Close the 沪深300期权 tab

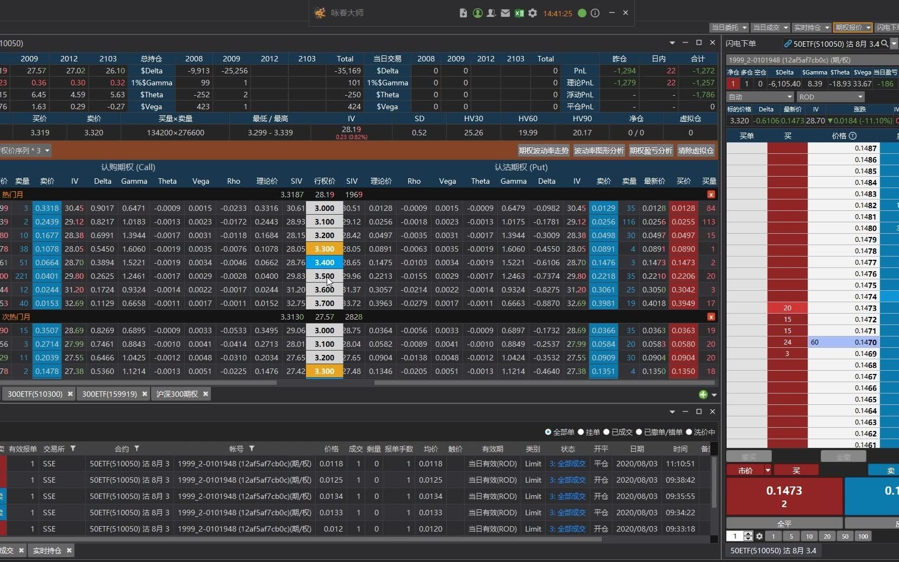coord(205,394)
